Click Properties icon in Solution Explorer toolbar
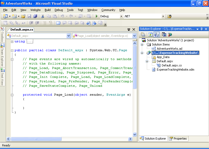The width and height of the screenshot is (209, 149). [x=143, y=35]
